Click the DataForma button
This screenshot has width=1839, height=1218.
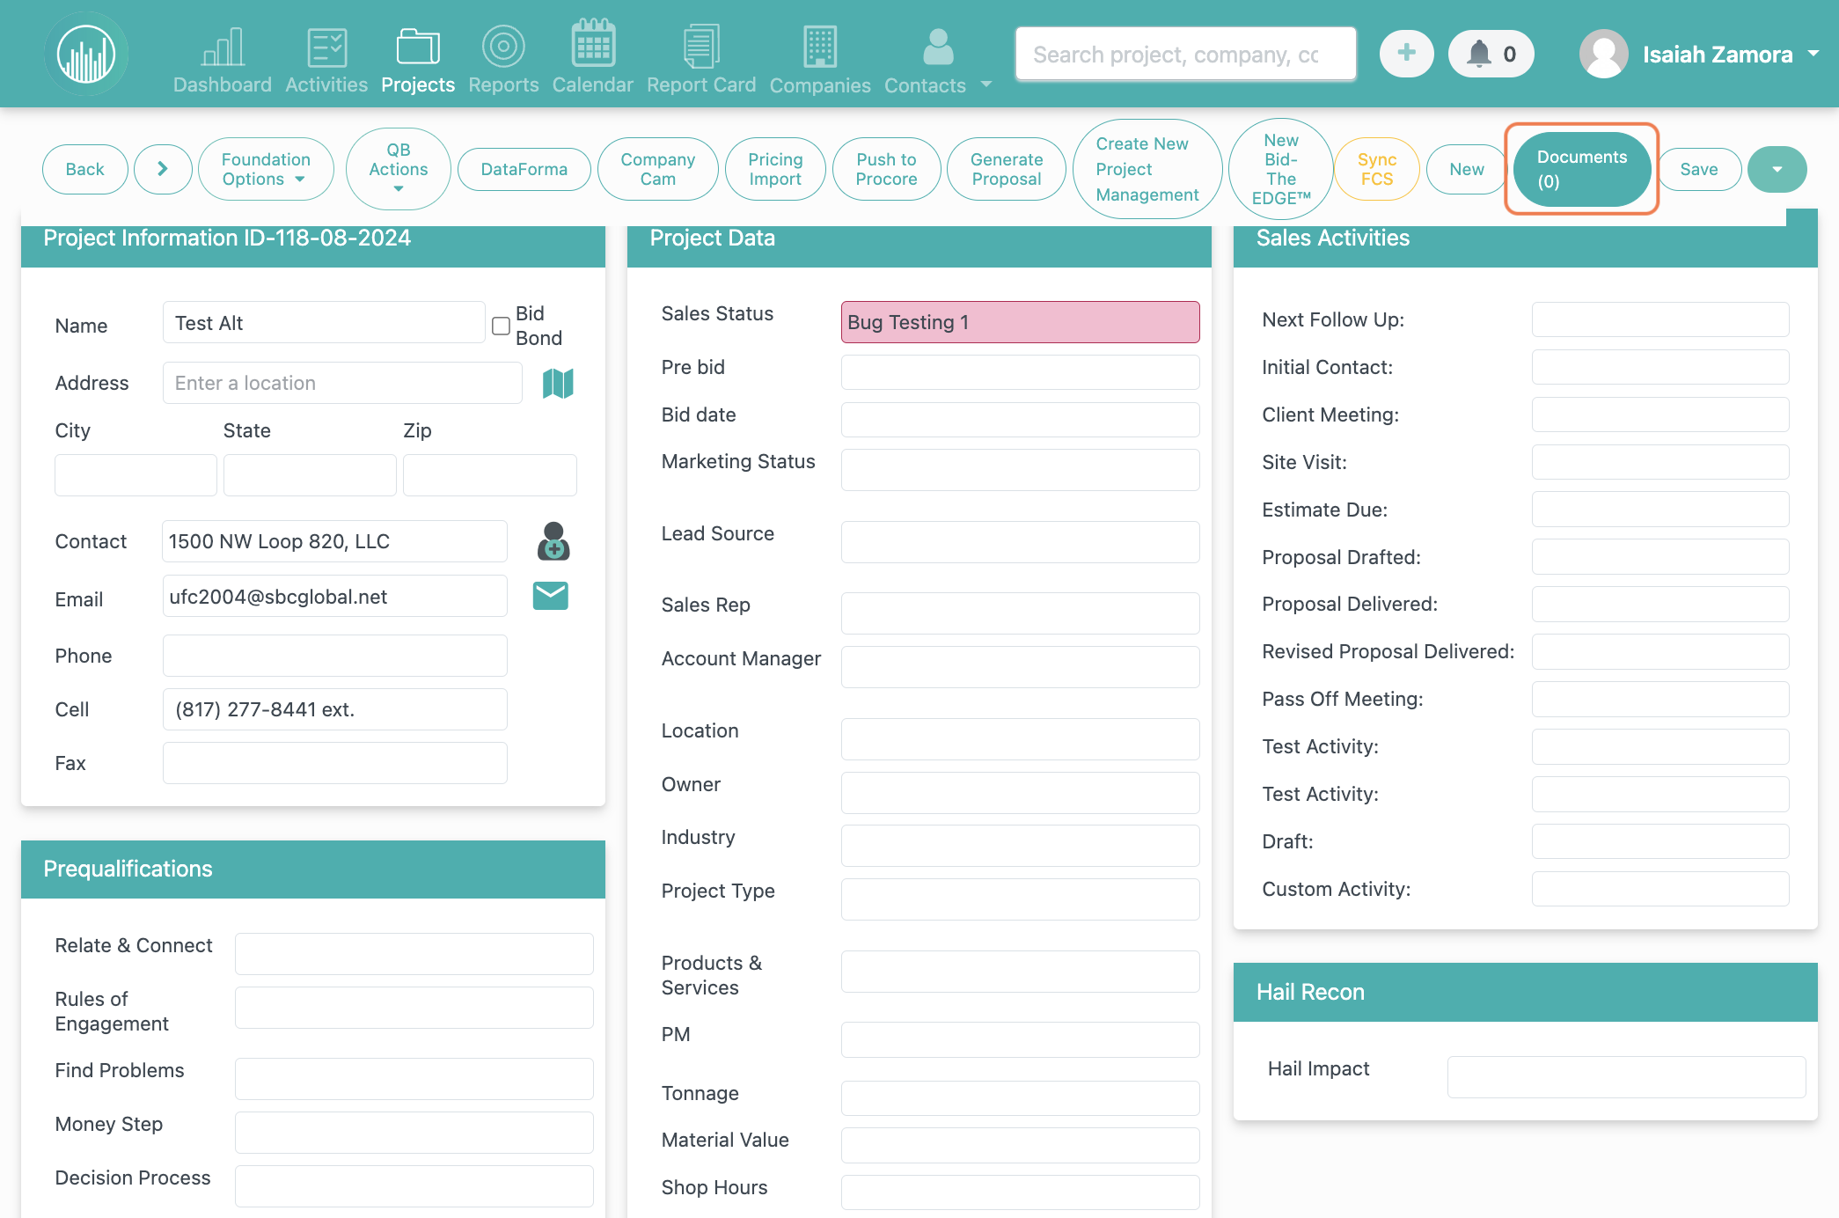point(524,169)
